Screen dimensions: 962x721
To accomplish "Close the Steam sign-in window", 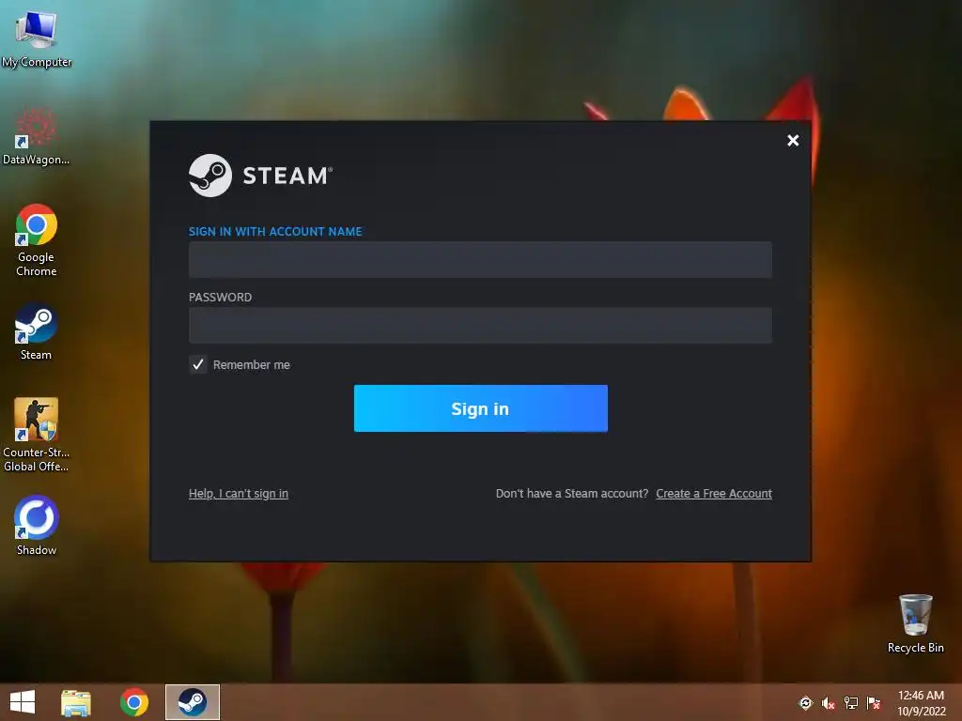I will click(x=793, y=141).
